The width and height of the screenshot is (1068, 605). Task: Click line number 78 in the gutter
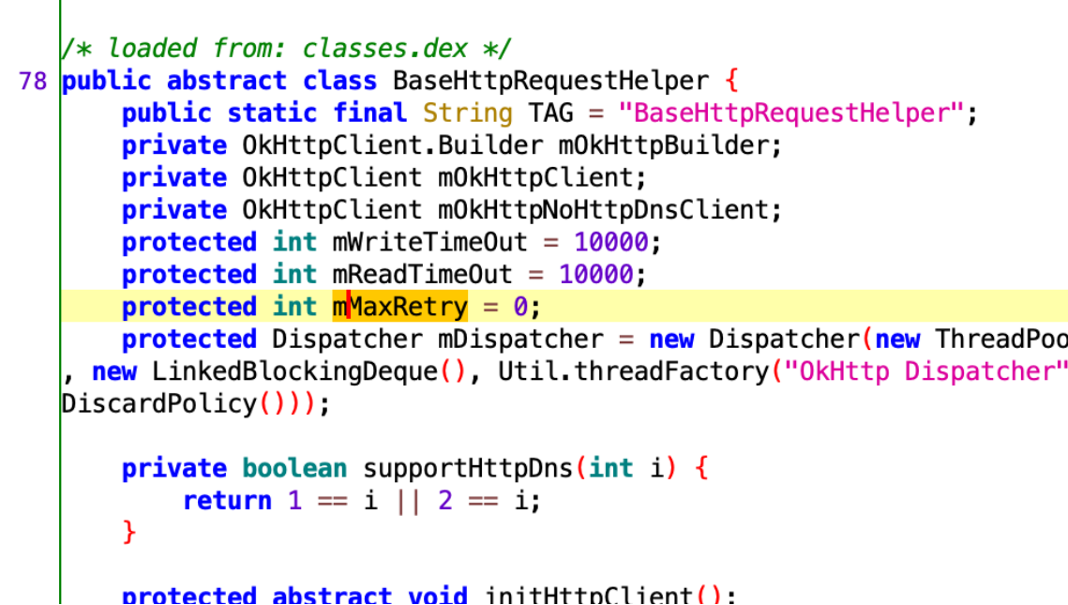coord(33,81)
